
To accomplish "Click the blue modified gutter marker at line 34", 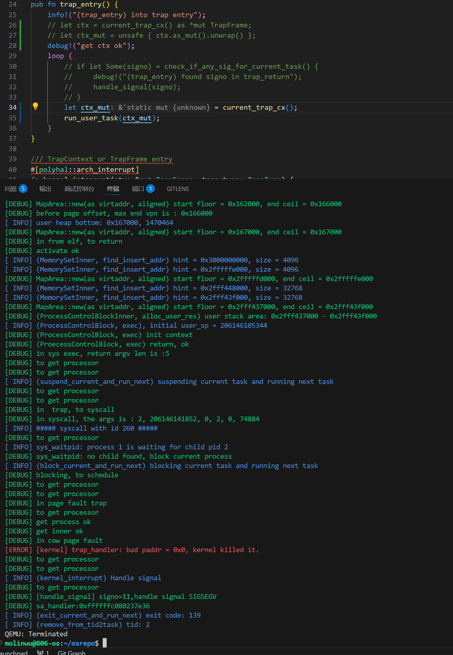I will point(20,108).
